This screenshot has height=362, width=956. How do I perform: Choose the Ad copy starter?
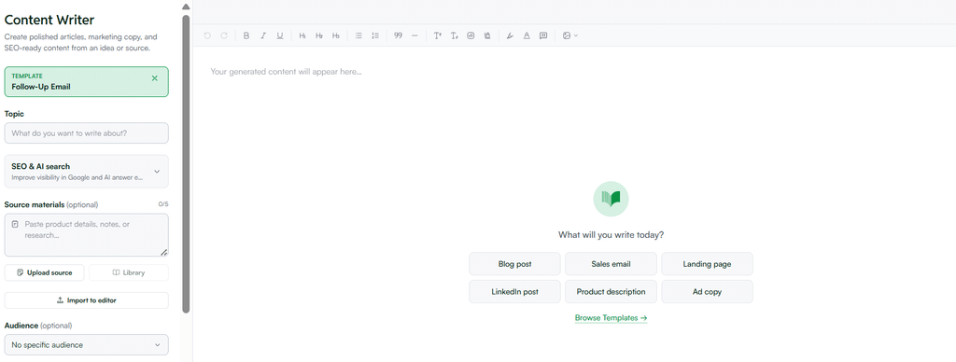click(708, 292)
